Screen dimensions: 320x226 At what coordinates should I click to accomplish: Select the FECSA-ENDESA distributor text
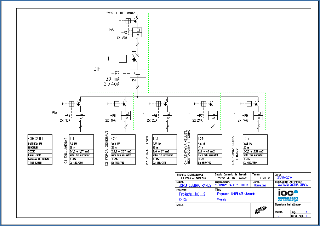tap(194, 178)
